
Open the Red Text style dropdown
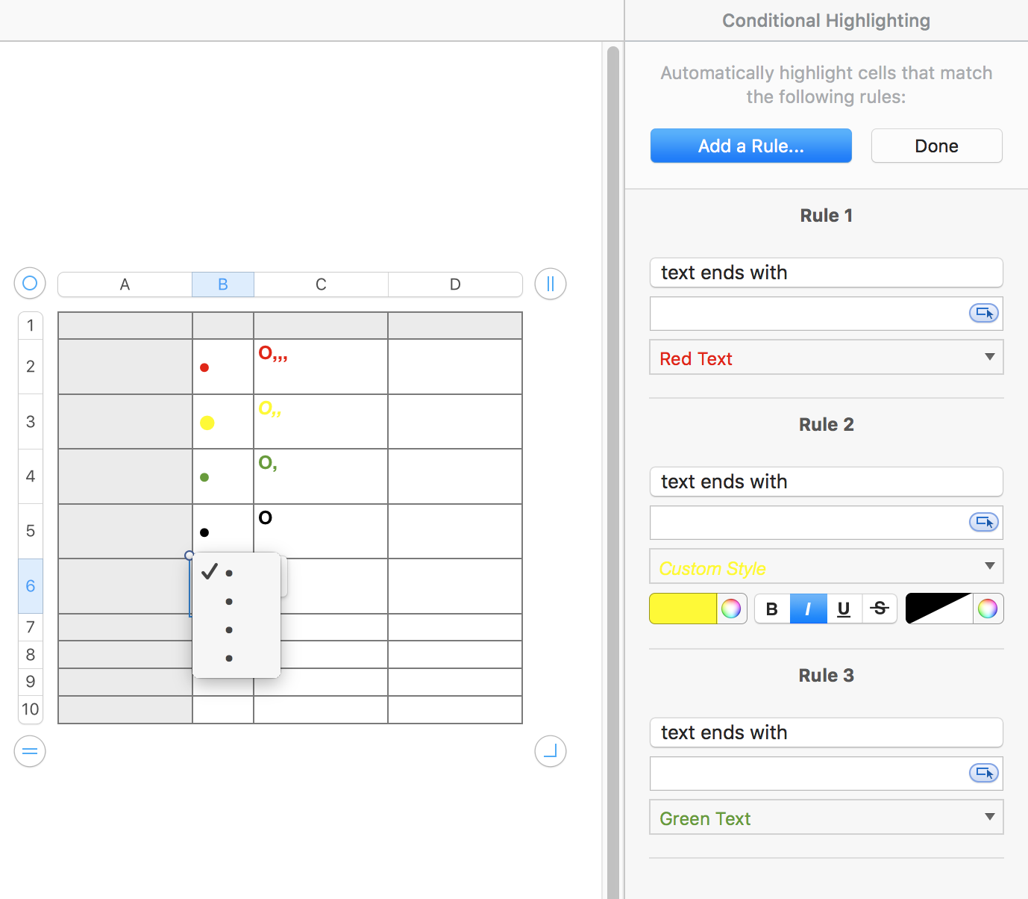pos(827,358)
